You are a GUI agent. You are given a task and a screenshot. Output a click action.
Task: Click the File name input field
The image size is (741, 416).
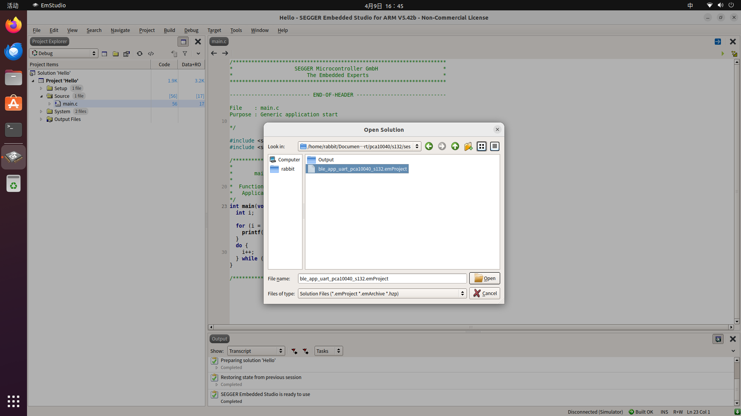382,278
